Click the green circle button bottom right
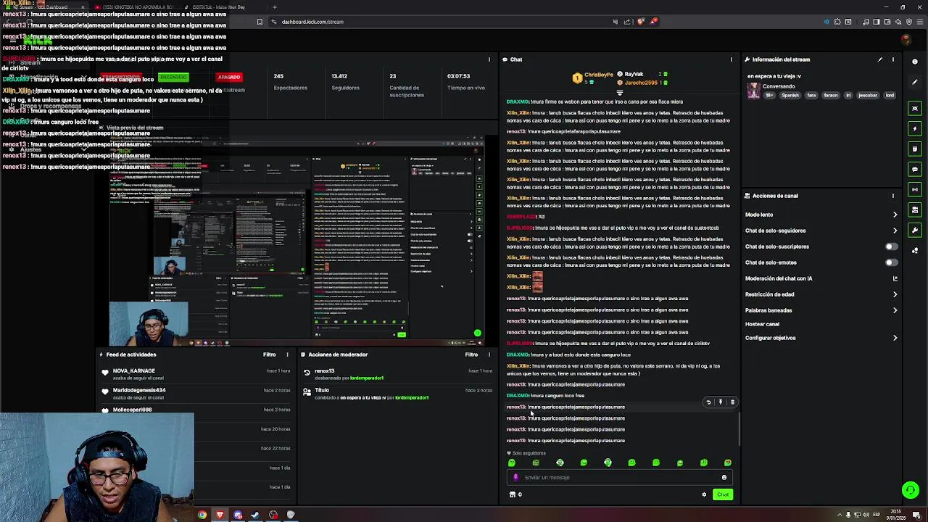 point(911,491)
